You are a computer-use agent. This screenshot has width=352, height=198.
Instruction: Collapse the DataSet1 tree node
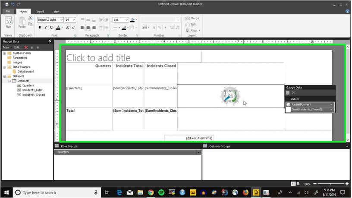pyautogui.click(x=9, y=81)
